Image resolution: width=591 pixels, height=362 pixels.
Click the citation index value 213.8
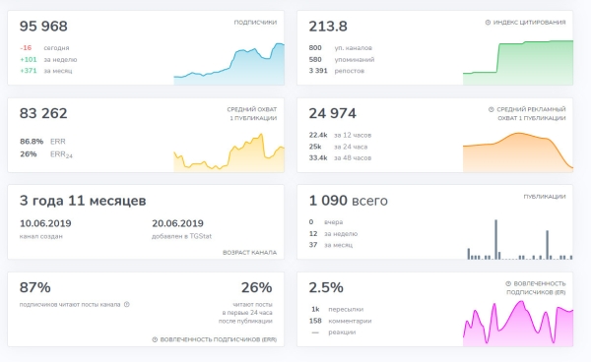coord(328,27)
